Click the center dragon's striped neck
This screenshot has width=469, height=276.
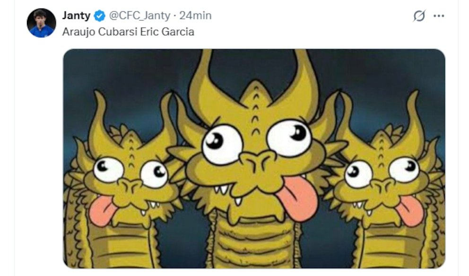coord(254,242)
